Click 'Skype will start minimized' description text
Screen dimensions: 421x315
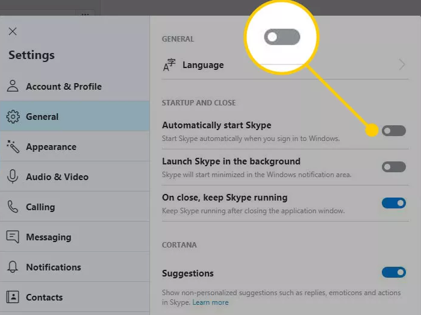click(x=257, y=175)
